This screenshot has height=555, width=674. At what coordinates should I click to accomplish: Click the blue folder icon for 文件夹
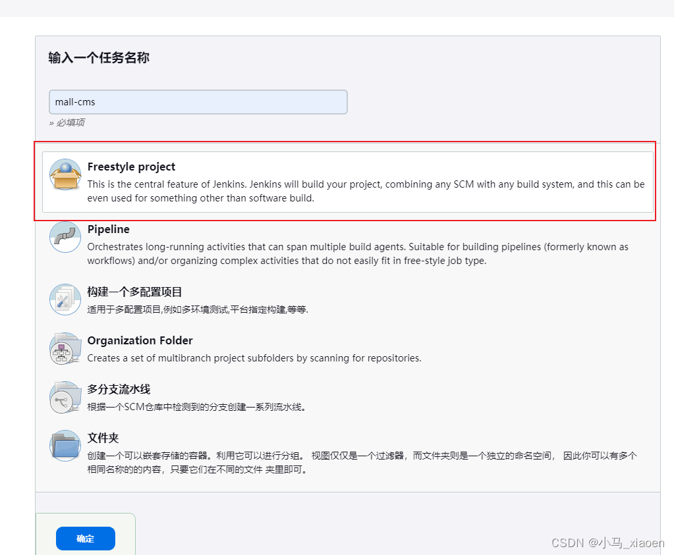[65, 446]
